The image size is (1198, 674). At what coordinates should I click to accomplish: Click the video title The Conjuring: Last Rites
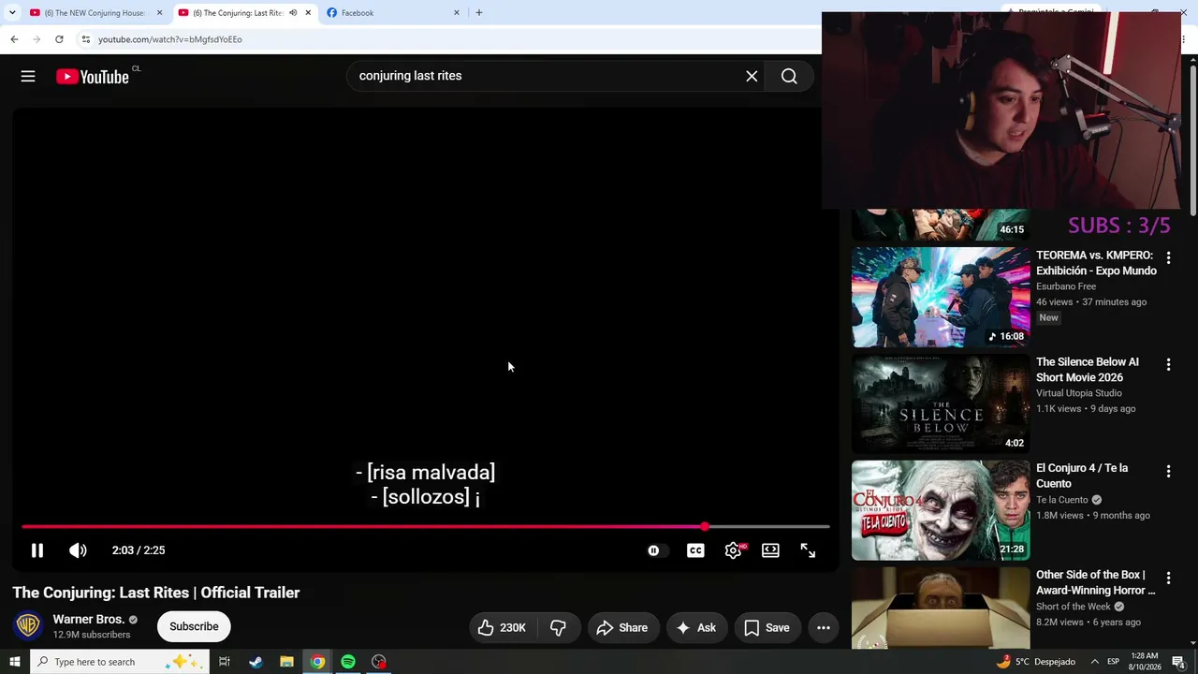coord(156,593)
